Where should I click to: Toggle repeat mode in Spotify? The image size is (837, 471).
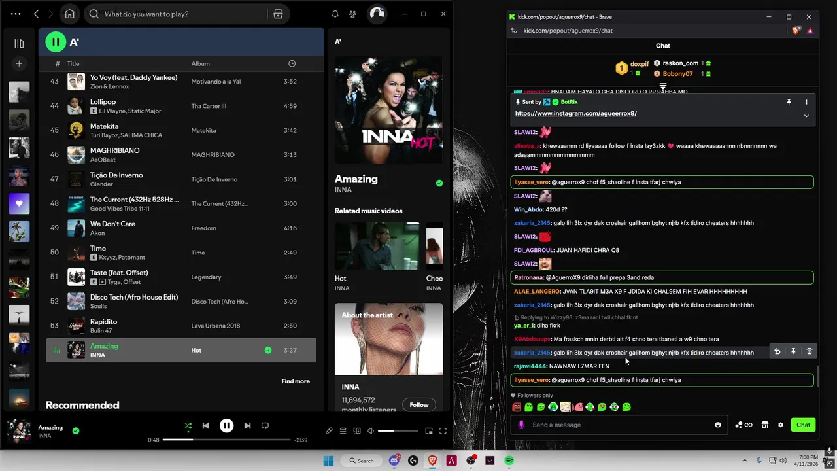[x=265, y=426]
